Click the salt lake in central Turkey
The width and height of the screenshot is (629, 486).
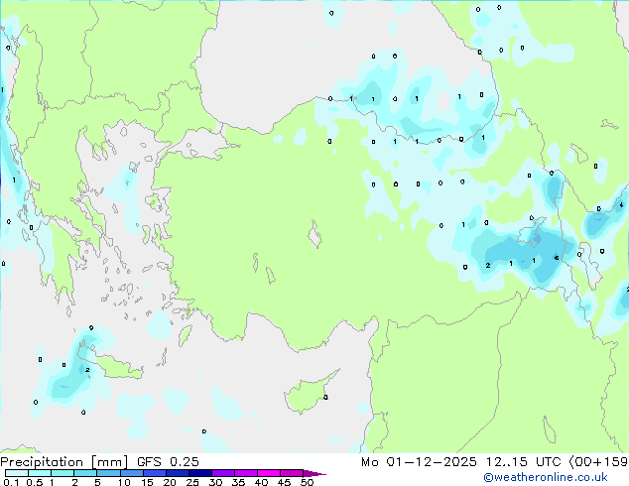(315, 235)
